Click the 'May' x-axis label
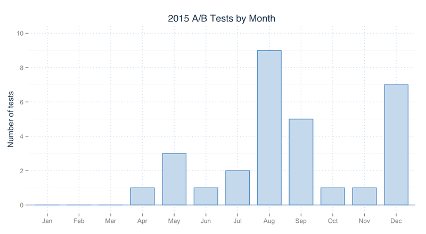The height and width of the screenshot is (234, 426). tap(174, 221)
